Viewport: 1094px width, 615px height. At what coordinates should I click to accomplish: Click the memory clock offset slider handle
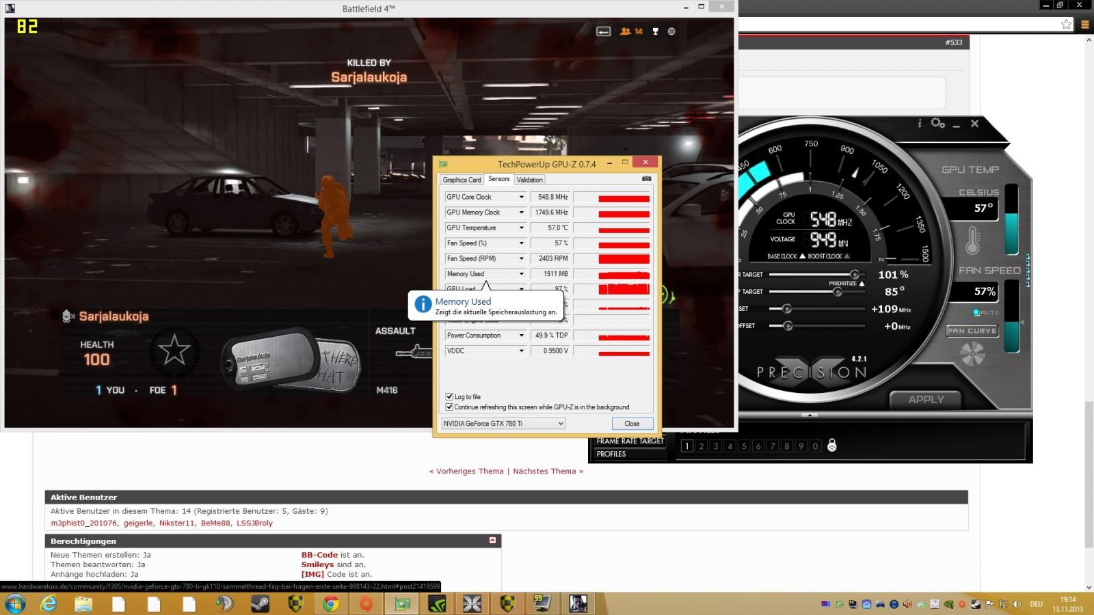point(788,326)
